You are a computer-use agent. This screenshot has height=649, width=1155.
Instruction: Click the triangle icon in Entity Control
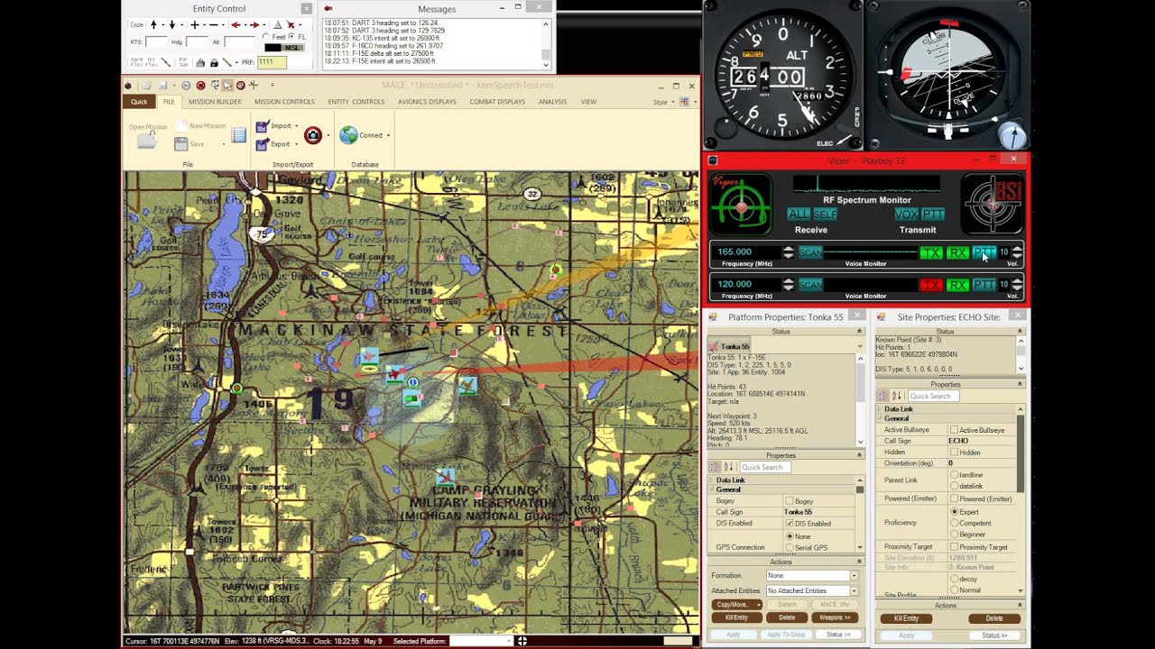tap(278, 25)
